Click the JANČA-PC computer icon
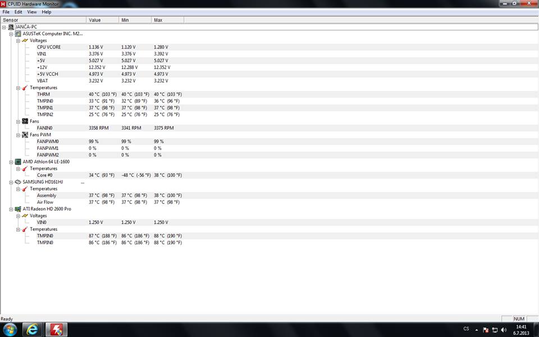539x337 pixels. (11, 27)
